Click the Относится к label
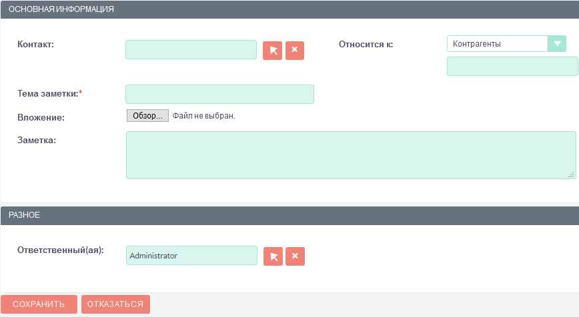579x317 pixels. 366,45
